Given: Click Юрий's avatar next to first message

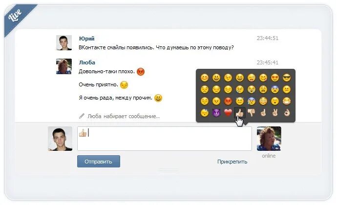Looking at the screenshot, I should [x=64, y=43].
